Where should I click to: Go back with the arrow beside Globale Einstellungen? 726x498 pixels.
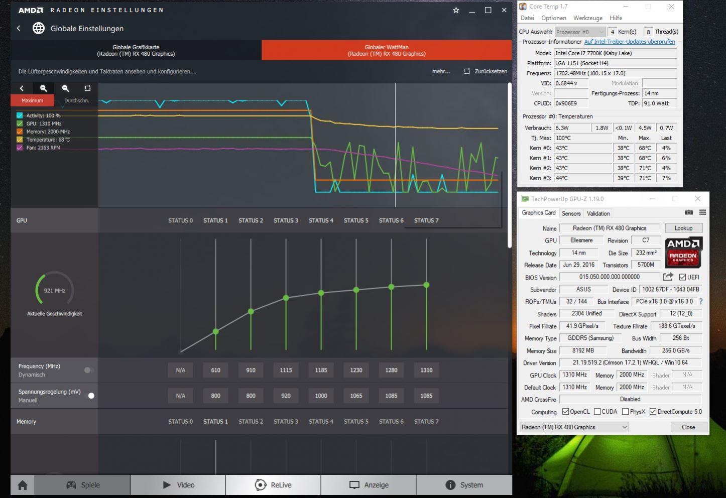click(x=19, y=29)
